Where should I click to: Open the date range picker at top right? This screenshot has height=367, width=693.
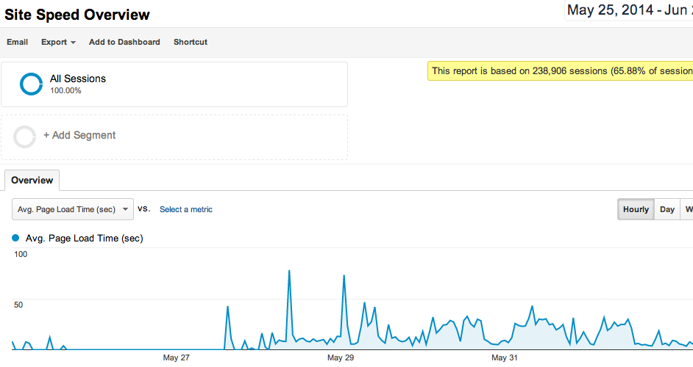click(629, 10)
